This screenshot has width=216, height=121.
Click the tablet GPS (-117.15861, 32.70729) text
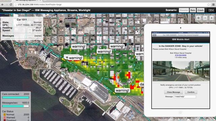pos(181,87)
